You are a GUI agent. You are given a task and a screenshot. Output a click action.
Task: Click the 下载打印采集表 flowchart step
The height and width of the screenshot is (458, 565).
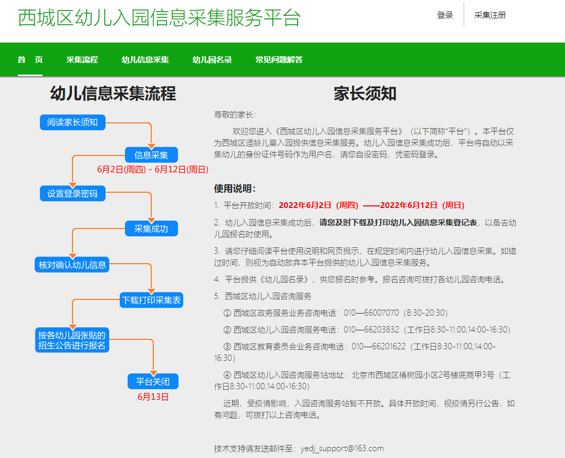click(x=151, y=300)
